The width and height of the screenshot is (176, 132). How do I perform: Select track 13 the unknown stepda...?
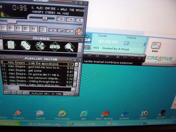(x=38, y=78)
